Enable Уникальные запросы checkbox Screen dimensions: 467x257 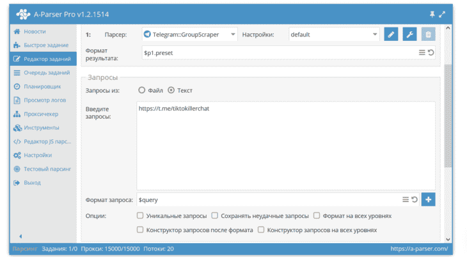(x=140, y=215)
